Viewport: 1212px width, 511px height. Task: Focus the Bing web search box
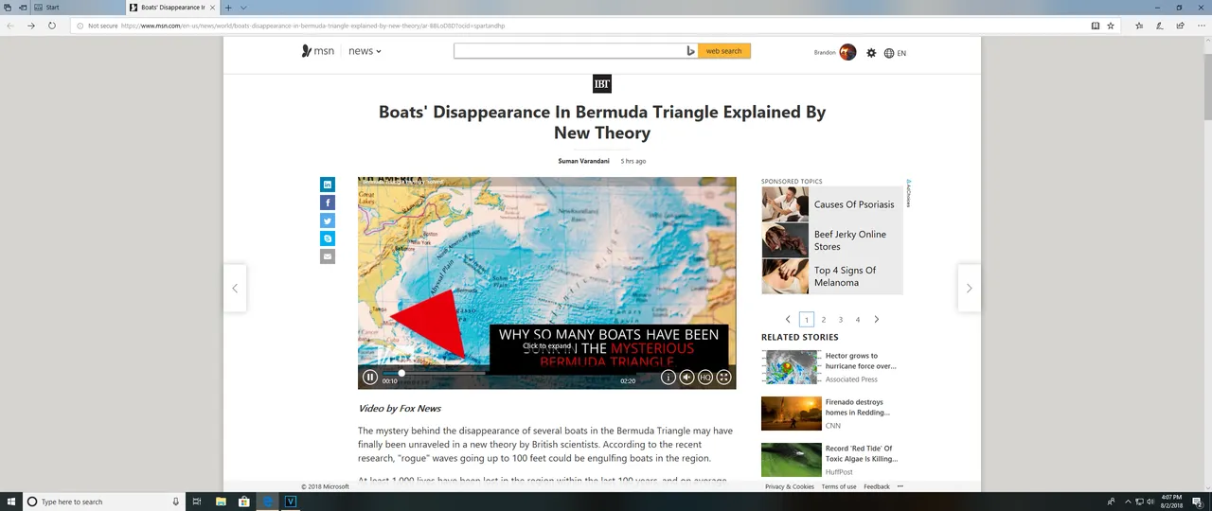coord(568,51)
